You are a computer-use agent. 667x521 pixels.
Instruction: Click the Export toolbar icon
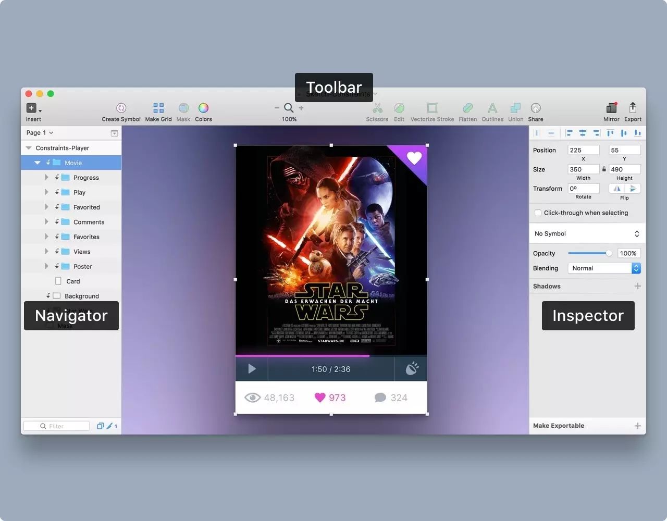click(633, 107)
